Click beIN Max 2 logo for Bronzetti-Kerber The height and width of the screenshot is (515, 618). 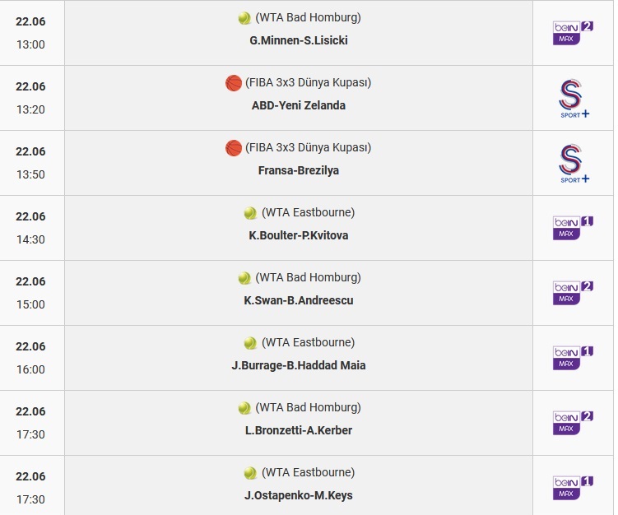[x=573, y=423]
